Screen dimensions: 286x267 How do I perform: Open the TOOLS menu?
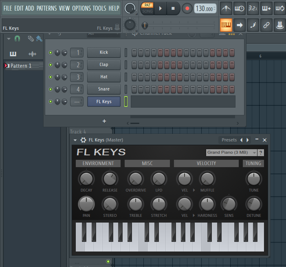[99, 8]
